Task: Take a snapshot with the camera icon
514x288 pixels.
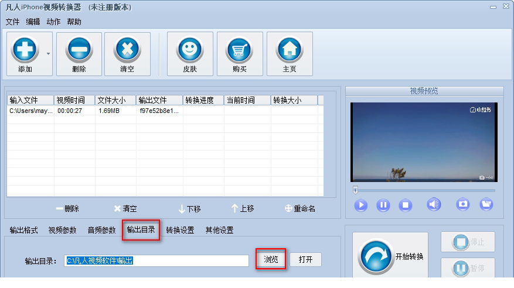Action: [463, 204]
